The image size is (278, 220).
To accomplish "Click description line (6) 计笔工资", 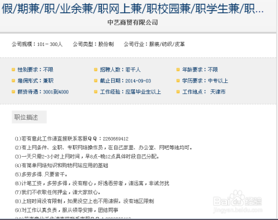I will pos(92,183).
